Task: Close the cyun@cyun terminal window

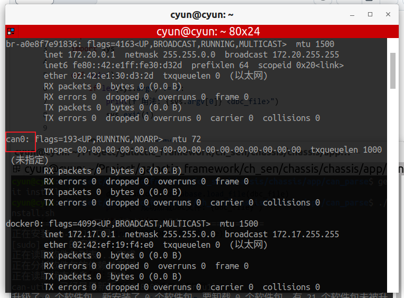Action: tap(388, 14)
